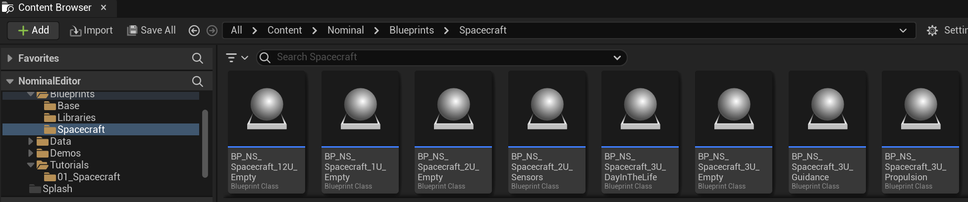Viewport: 968px width, 202px height.
Task: Expand the Favorites section
Action: (x=9, y=58)
